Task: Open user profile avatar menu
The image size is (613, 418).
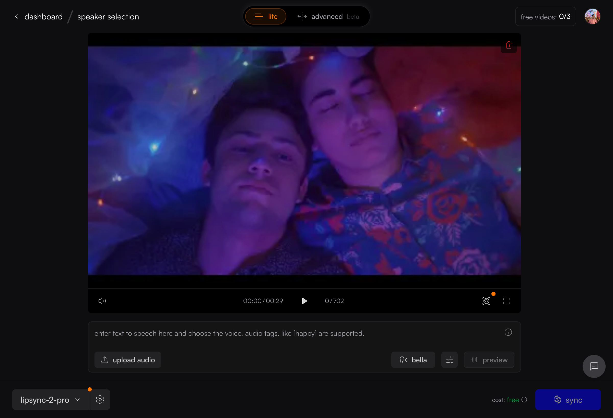Action: click(592, 17)
